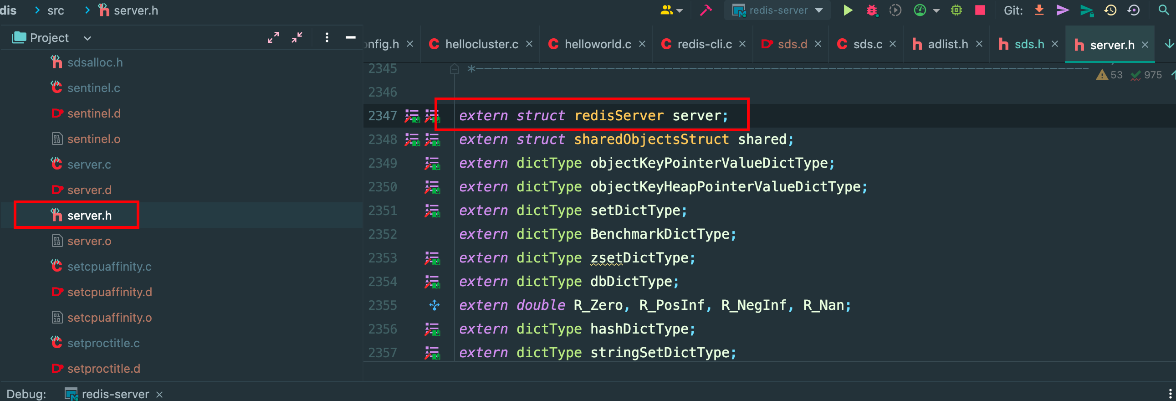1176x401 pixels.
Task: Show Git history clock icon
Action: click(x=1110, y=10)
